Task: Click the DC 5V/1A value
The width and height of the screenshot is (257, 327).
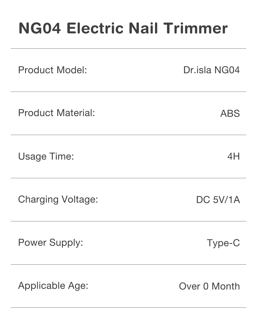Action: coord(218,200)
